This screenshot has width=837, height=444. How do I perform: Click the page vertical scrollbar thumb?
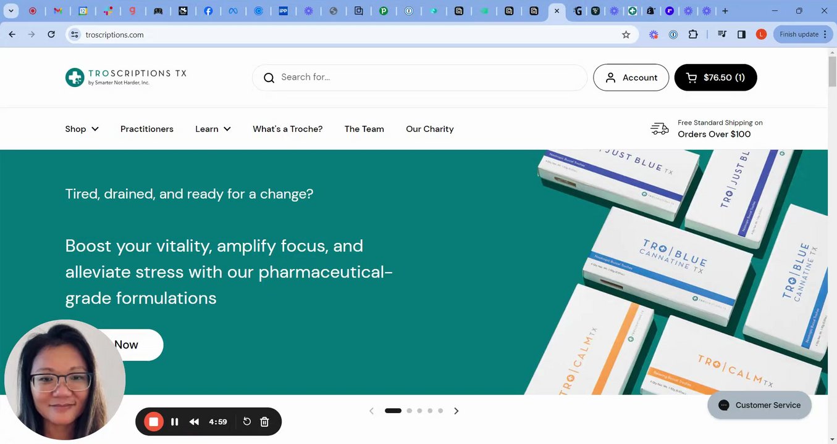[x=832, y=71]
